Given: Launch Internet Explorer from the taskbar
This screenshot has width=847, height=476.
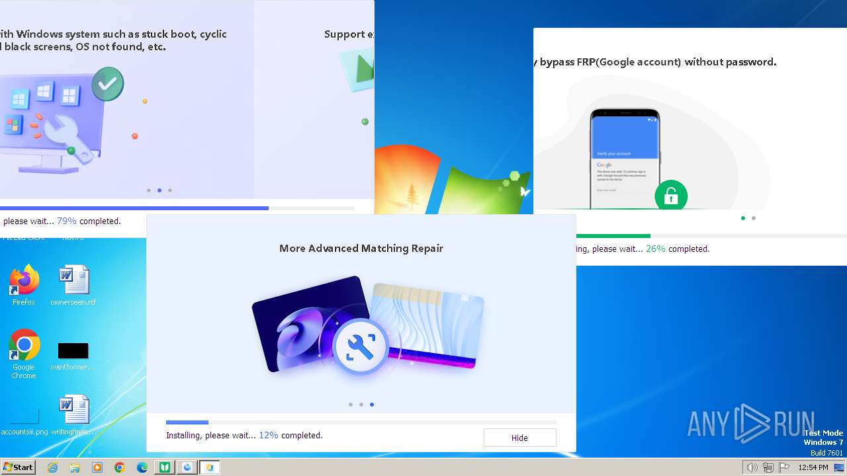Looking at the screenshot, I should click(x=53, y=467).
